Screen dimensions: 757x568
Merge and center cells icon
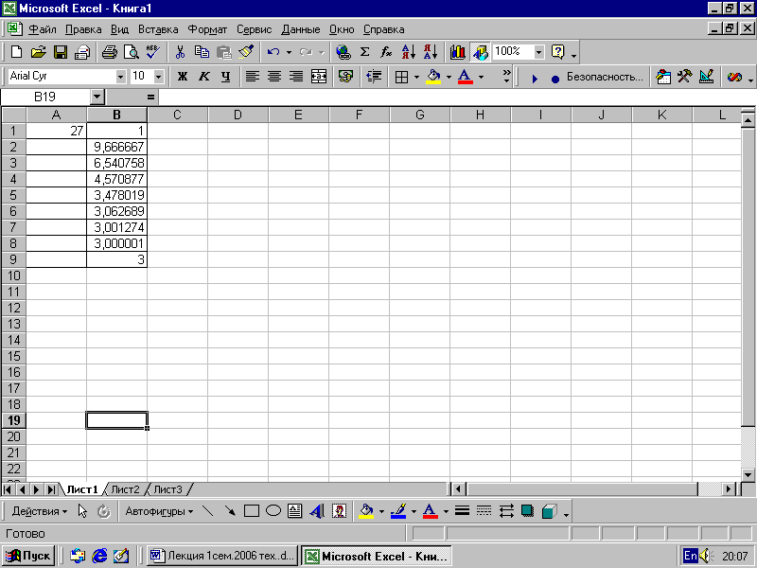[x=319, y=77]
